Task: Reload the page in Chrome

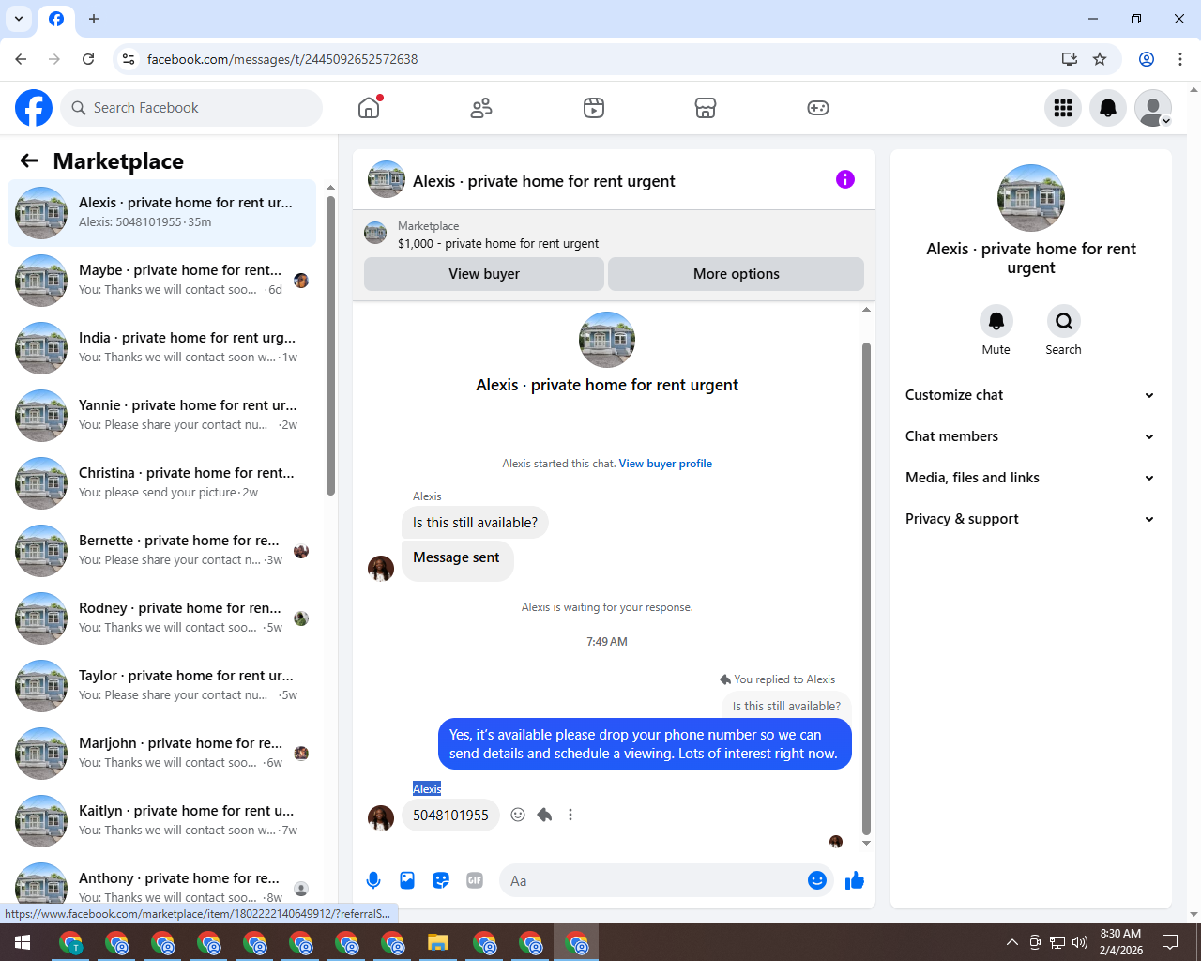Action: [88, 59]
